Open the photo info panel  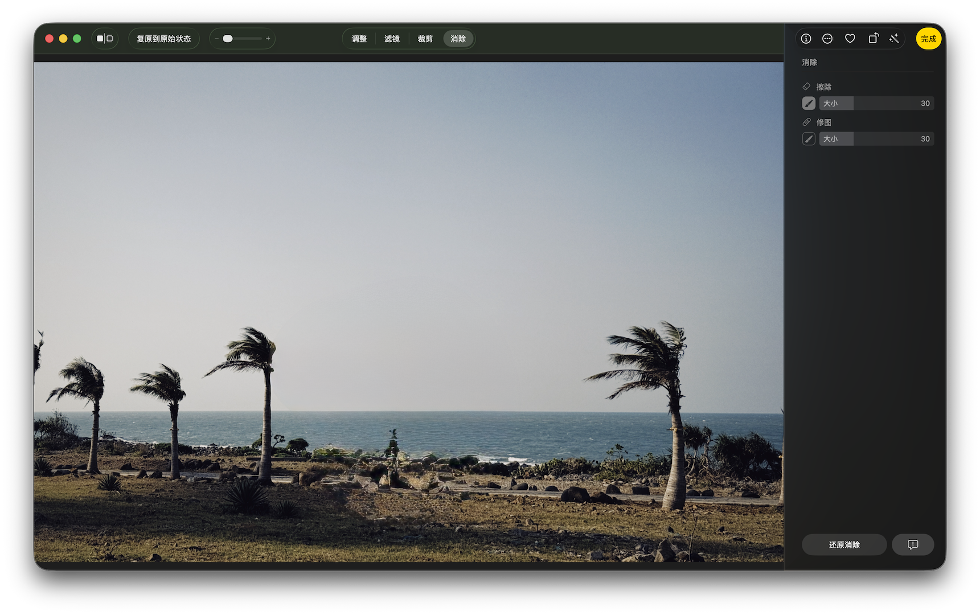(x=806, y=39)
